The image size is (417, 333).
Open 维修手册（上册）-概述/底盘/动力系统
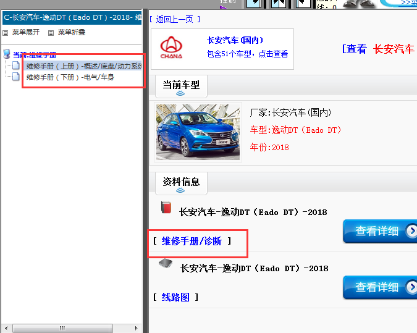tap(84, 66)
